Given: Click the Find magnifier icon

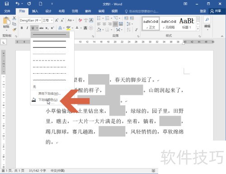Looking at the screenshot, I should 207,19.
